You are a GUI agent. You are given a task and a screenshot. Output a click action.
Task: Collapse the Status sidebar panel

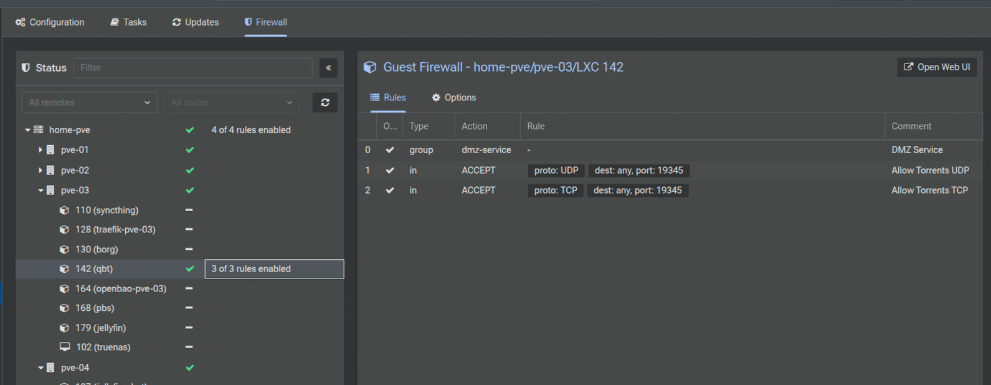[328, 68]
